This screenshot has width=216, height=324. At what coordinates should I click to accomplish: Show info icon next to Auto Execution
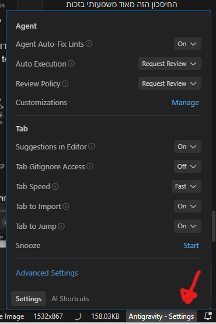(71, 64)
